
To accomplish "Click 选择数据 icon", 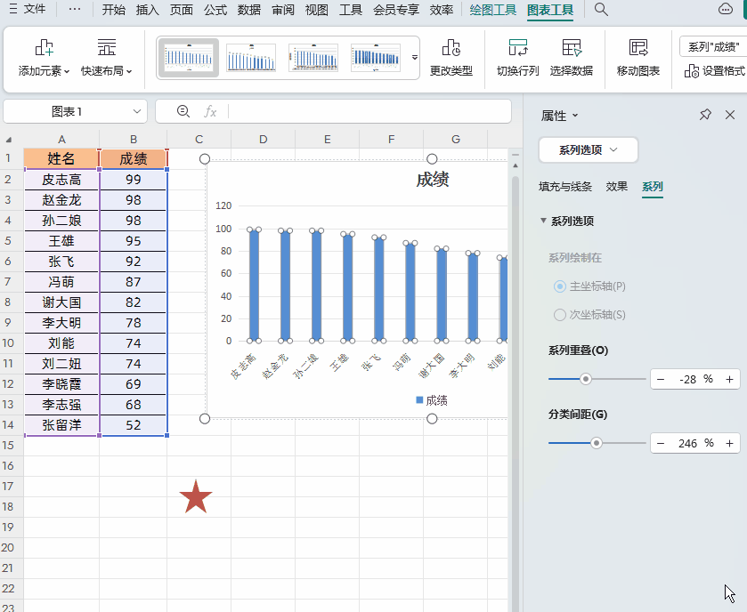I will click(x=572, y=58).
